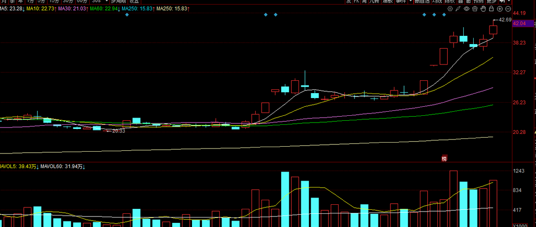536x227 pixels.
Task: Click the MAVOL60: 31.94万 volume label
Action: pos(62,167)
